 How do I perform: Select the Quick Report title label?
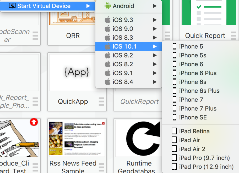(205, 36)
